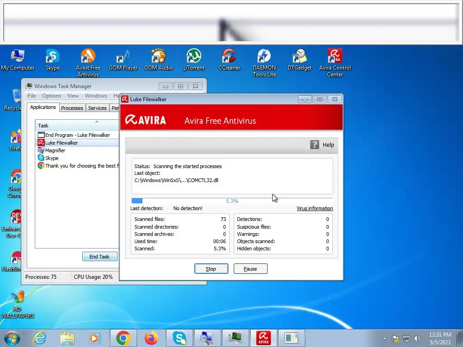Open the Avira Control Center desktop icon
This screenshot has width=463, height=347.
point(335,63)
